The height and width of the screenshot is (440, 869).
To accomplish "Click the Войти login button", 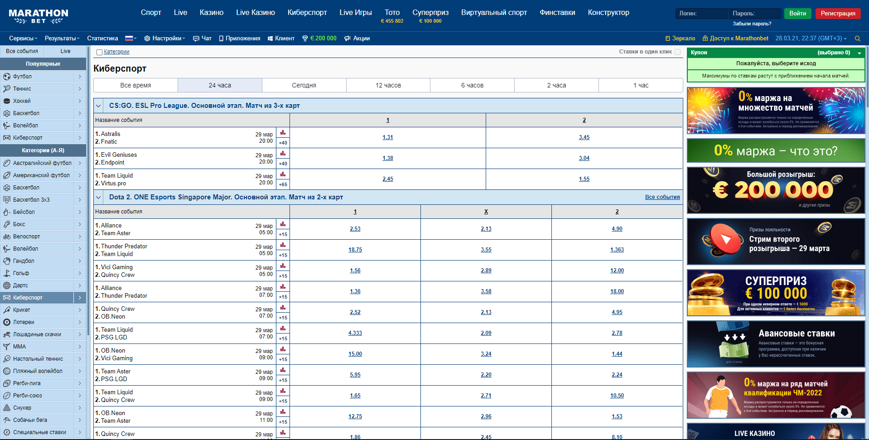I will pyautogui.click(x=797, y=14).
